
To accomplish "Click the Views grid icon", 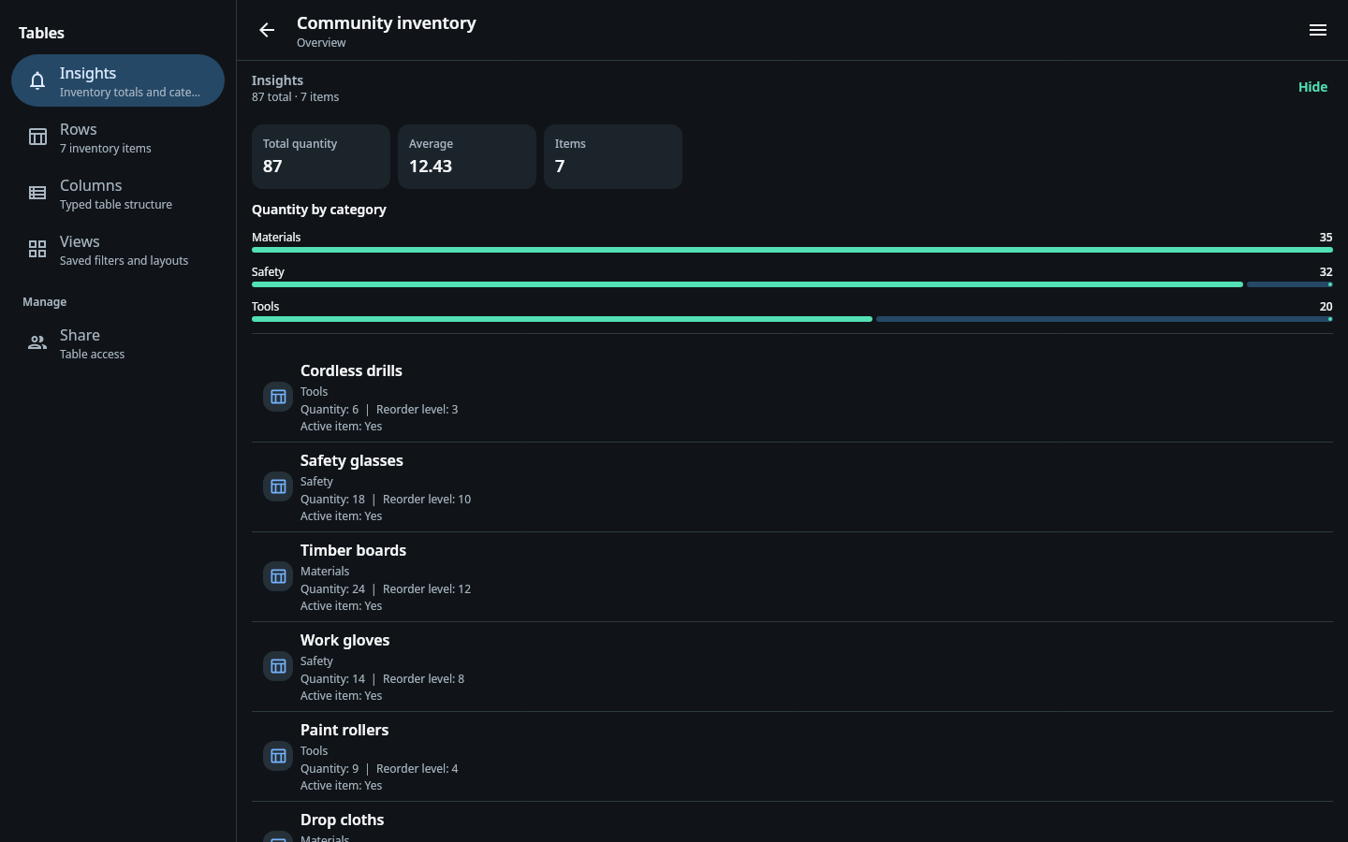I will click(x=37, y=249).
